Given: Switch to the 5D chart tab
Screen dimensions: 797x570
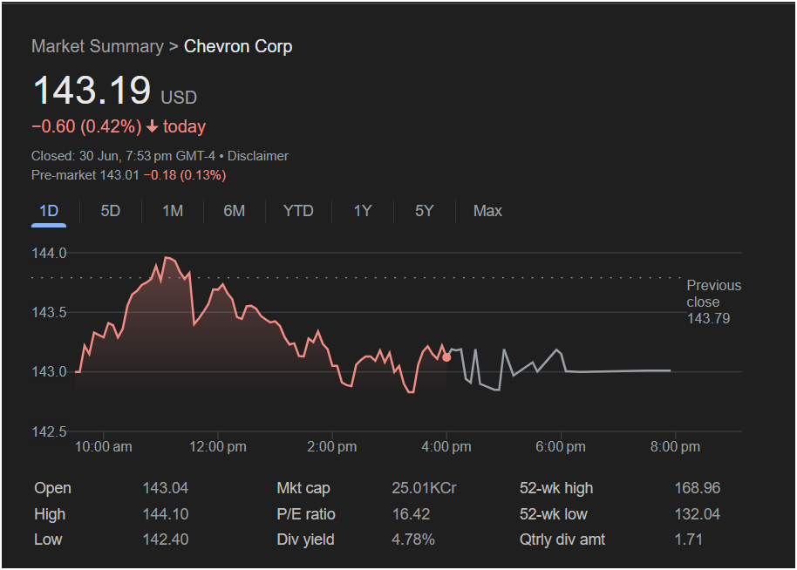Looking at the screenshot, I should point(110,211).
